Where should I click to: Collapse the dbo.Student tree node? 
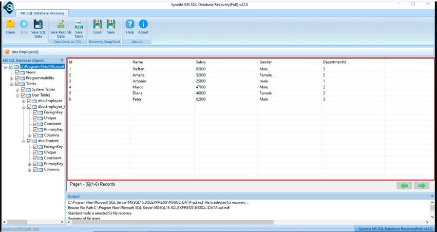click(24, 141)
